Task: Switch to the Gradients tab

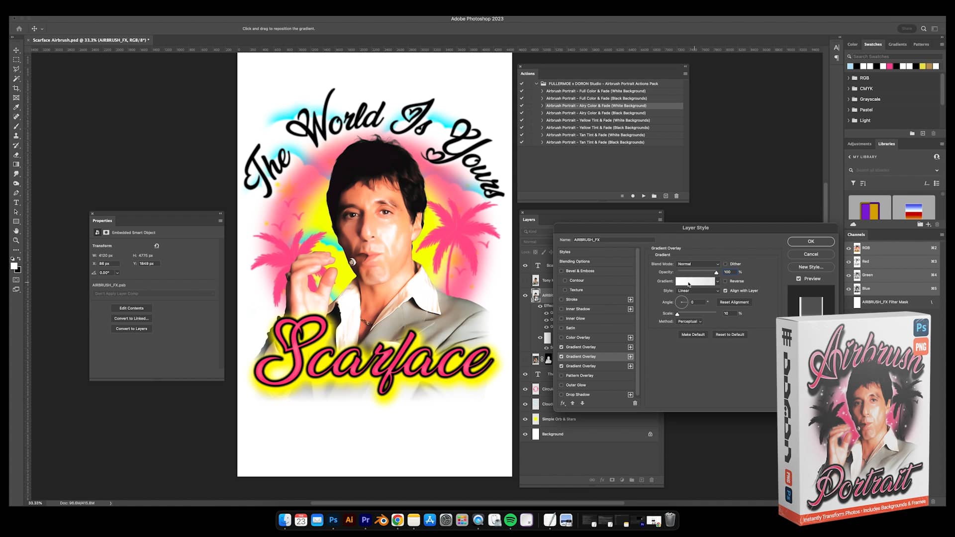Action: pos(897,44)
